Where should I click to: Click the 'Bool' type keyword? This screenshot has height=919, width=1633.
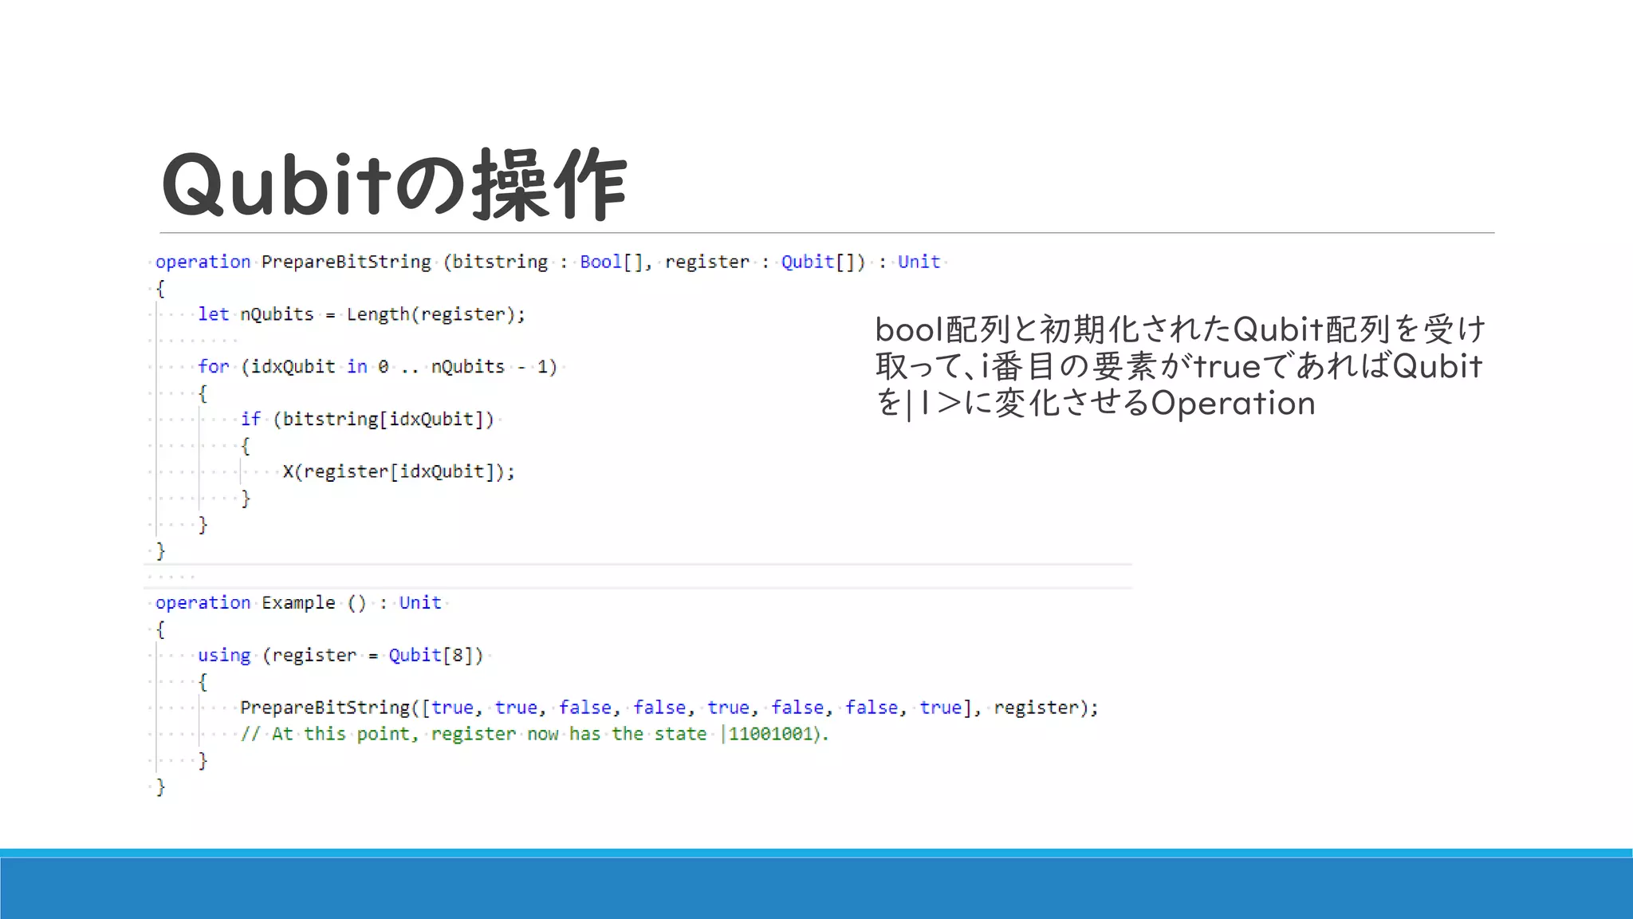(x=600, y=262)
